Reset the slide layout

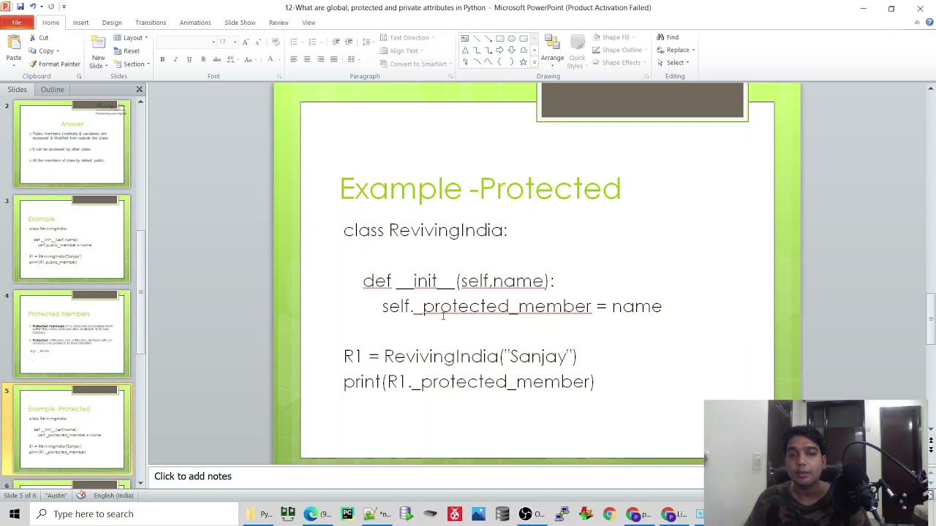pyautogui.click(x=127, y=50)
